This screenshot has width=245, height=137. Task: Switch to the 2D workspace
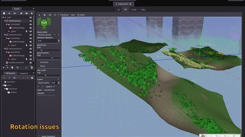(118, 10)
